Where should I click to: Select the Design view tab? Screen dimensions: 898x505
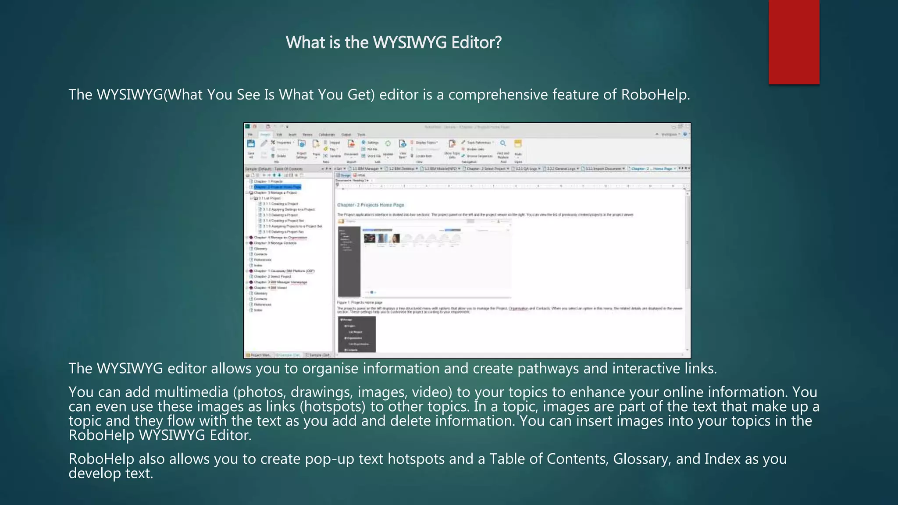click(x=344, y=175)
